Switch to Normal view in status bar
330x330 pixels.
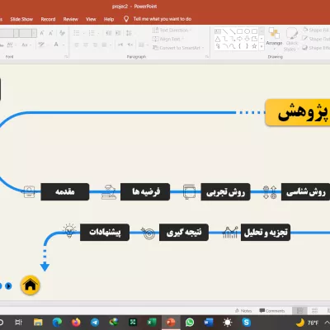point(299,311)
